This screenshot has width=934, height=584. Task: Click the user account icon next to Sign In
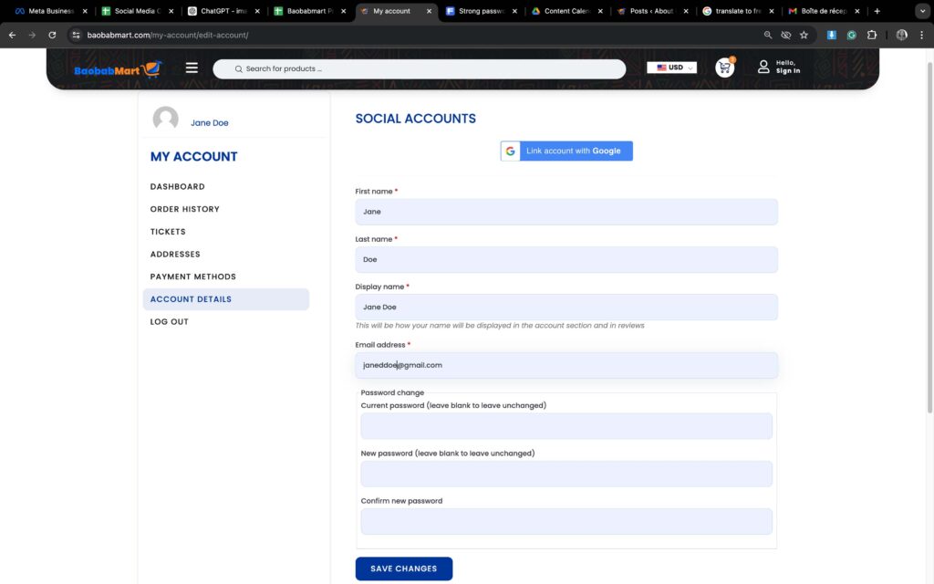point(763,68)
